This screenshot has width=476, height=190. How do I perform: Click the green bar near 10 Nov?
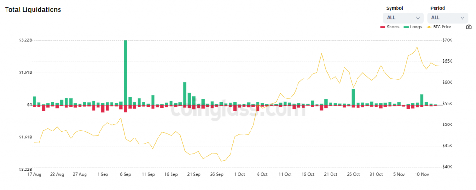click(422, 100)
